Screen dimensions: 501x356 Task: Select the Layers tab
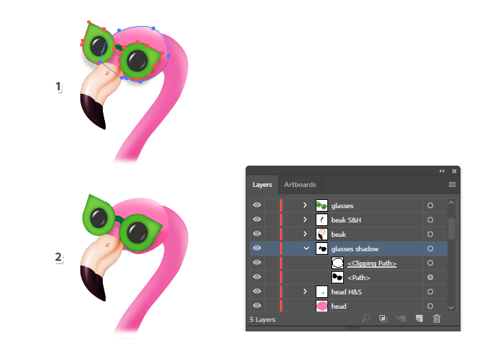262,185
